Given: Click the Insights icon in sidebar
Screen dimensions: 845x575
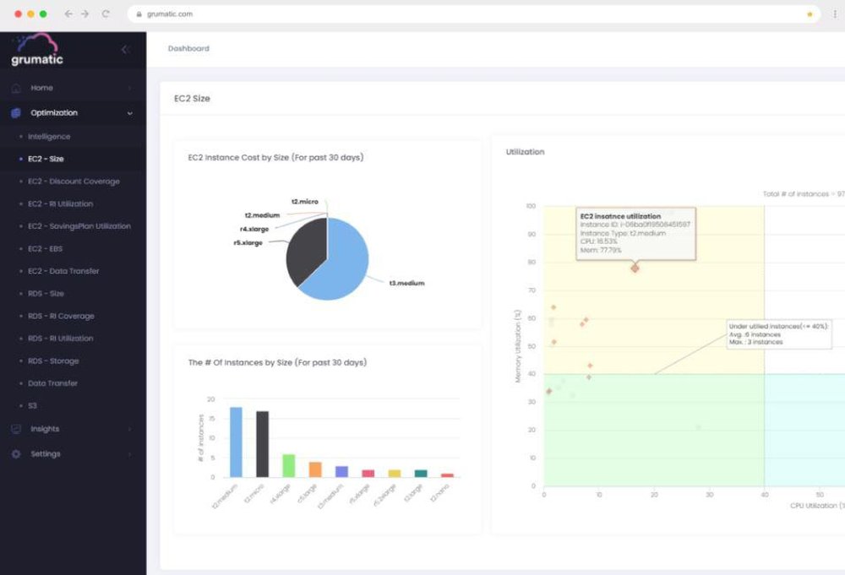Looking at the screenshot, I should click(x=16, y=429).
